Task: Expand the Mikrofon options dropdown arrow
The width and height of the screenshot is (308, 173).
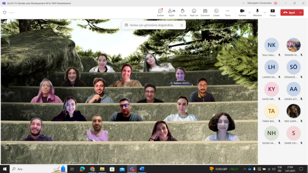Action: point(265,13)
